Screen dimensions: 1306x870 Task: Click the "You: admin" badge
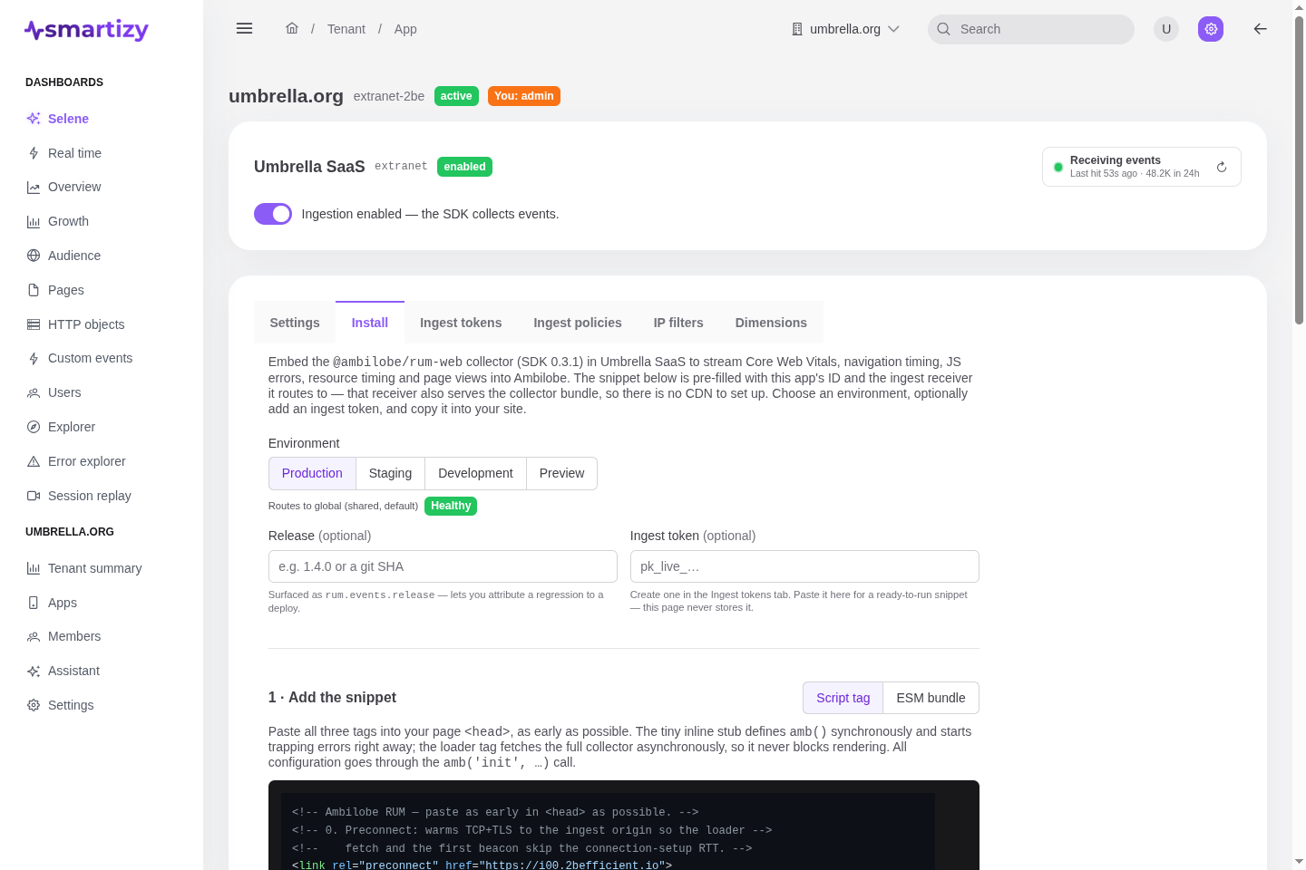[524, 96]
